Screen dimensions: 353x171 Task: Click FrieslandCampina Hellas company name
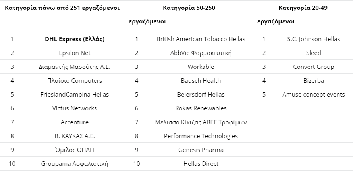click(75, 95)
